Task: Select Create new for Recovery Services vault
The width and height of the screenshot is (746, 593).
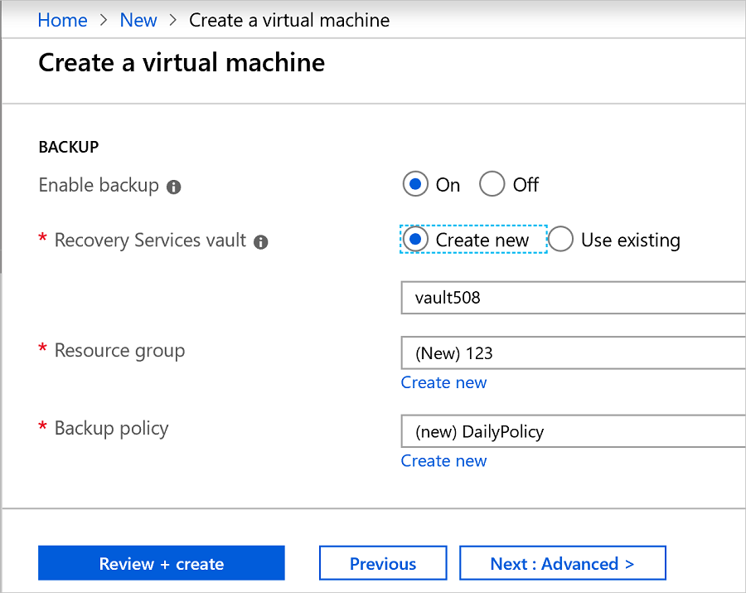Action: click(x=415, y=240)
